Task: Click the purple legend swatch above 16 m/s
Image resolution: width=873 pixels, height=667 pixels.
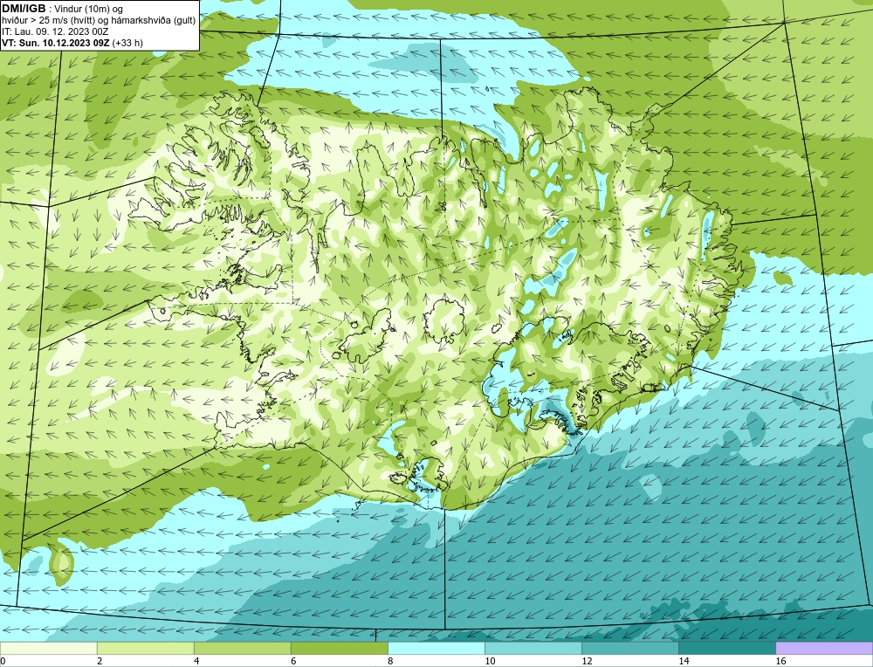Action: (x=824, y=648)
